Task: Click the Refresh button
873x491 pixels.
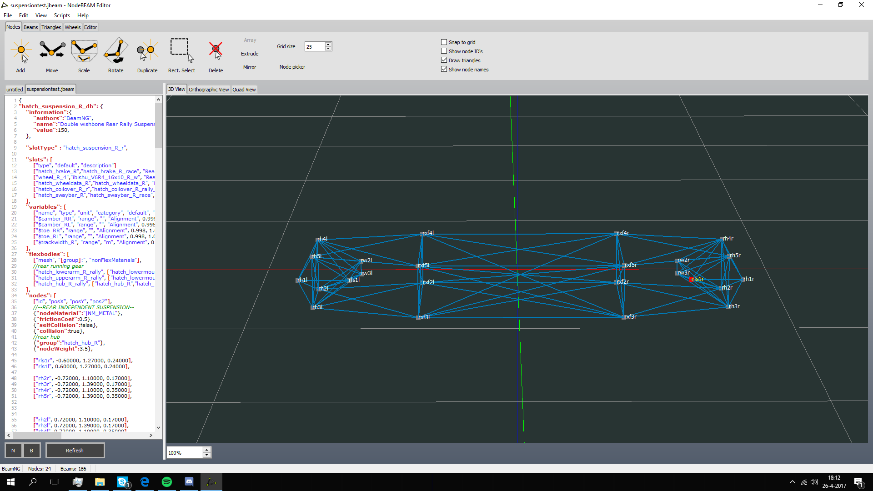Action: click(75, 451)
